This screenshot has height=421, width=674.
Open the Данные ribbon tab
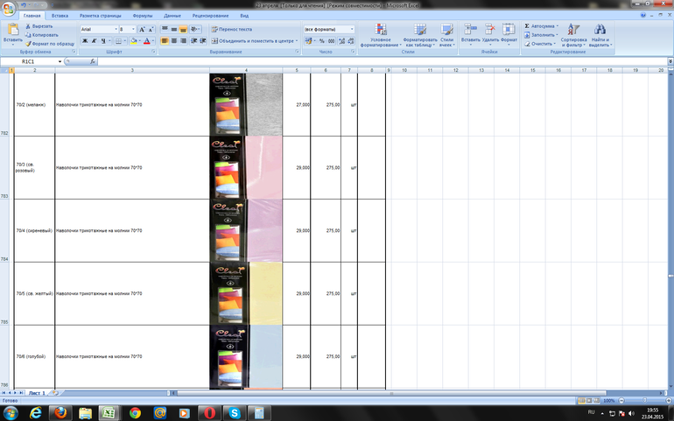tap(172, 16)
